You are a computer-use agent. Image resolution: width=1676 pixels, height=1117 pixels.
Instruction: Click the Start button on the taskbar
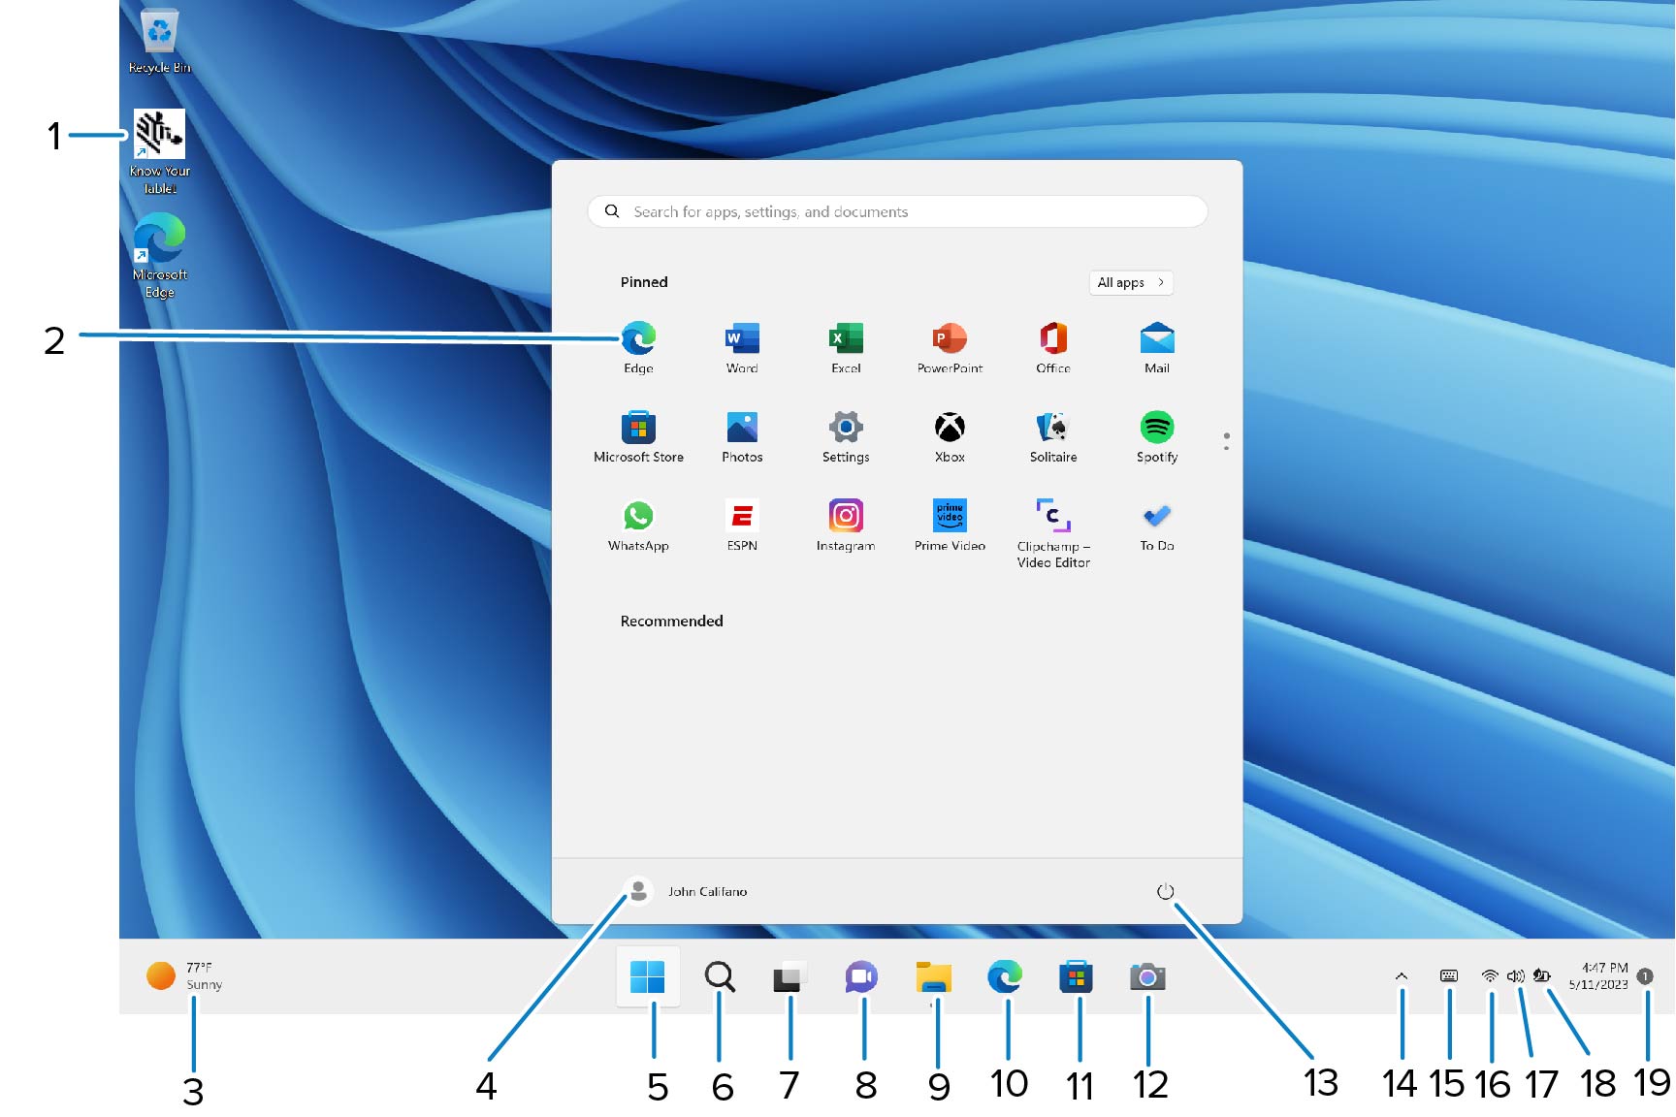tap(648, 976)
